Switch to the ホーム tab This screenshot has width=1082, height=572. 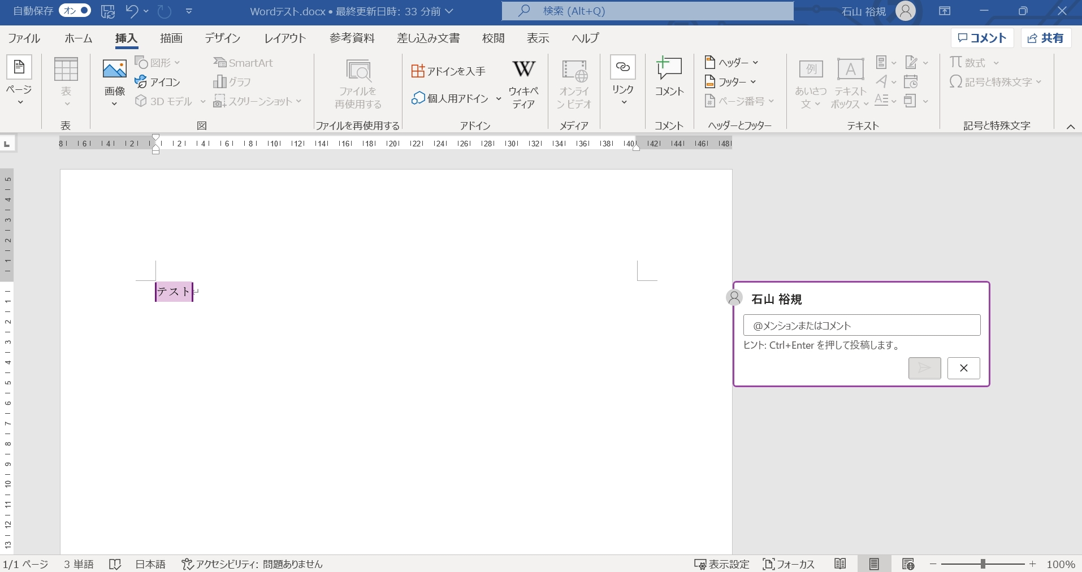pyautogui.click(x=79, y=38)
